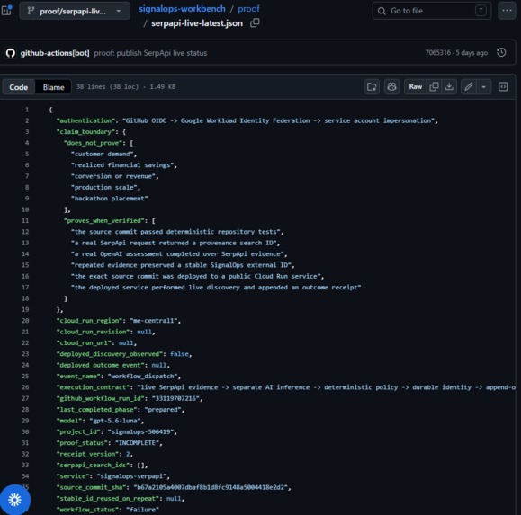Select line 16 exact source commit deployed text
Image resolution: width=521 pixels, height=515 pixels.
[x=195, y=277]
